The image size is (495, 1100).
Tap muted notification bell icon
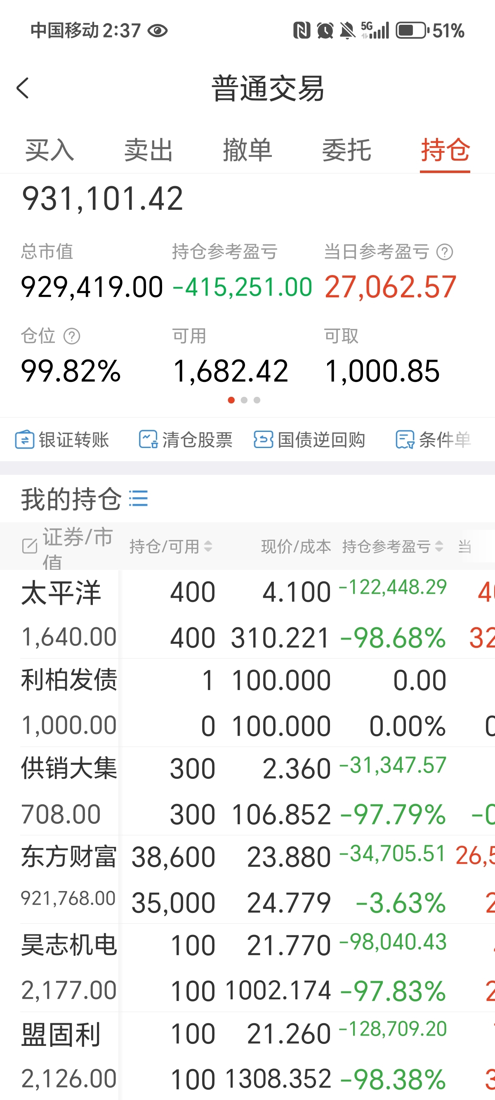(x=347, y=30)
